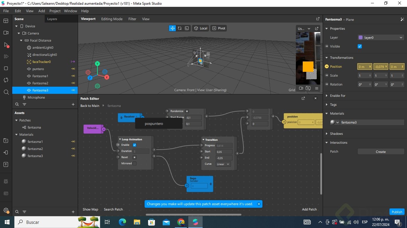This screenshot has height=228, width=407.
Task: Select fantasma2 material in Assets
Action: pyautogui.click(x=35, y=149)
